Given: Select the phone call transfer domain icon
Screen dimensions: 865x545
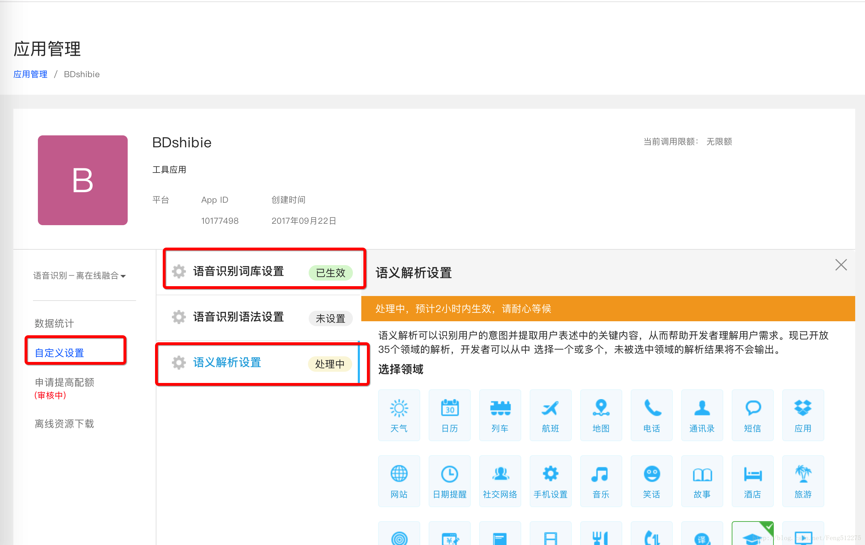Looking at the screenshot, I should 652,533.
